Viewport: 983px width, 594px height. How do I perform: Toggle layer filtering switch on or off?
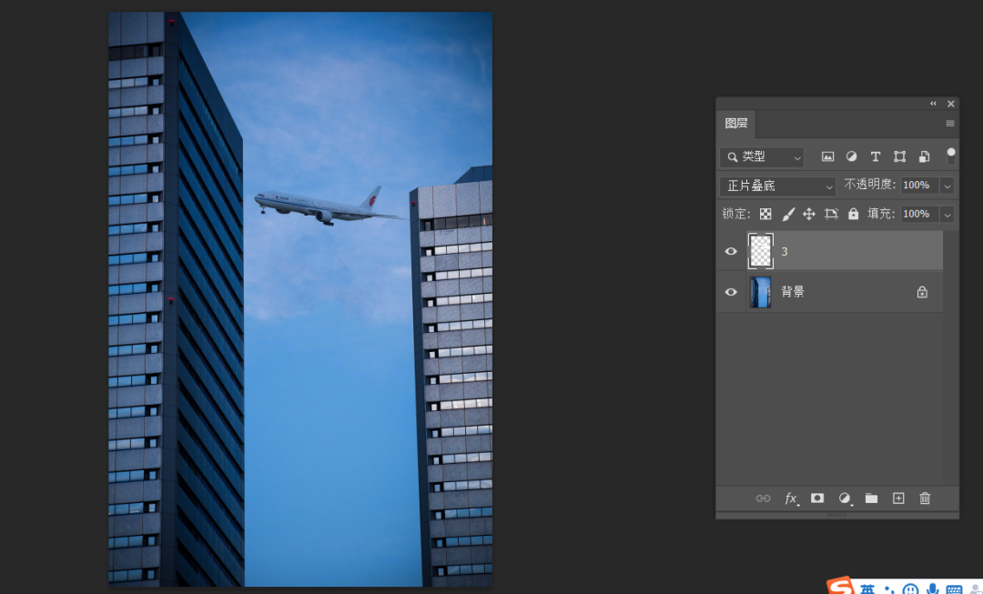pyautogui.click(x=951, y=156)
